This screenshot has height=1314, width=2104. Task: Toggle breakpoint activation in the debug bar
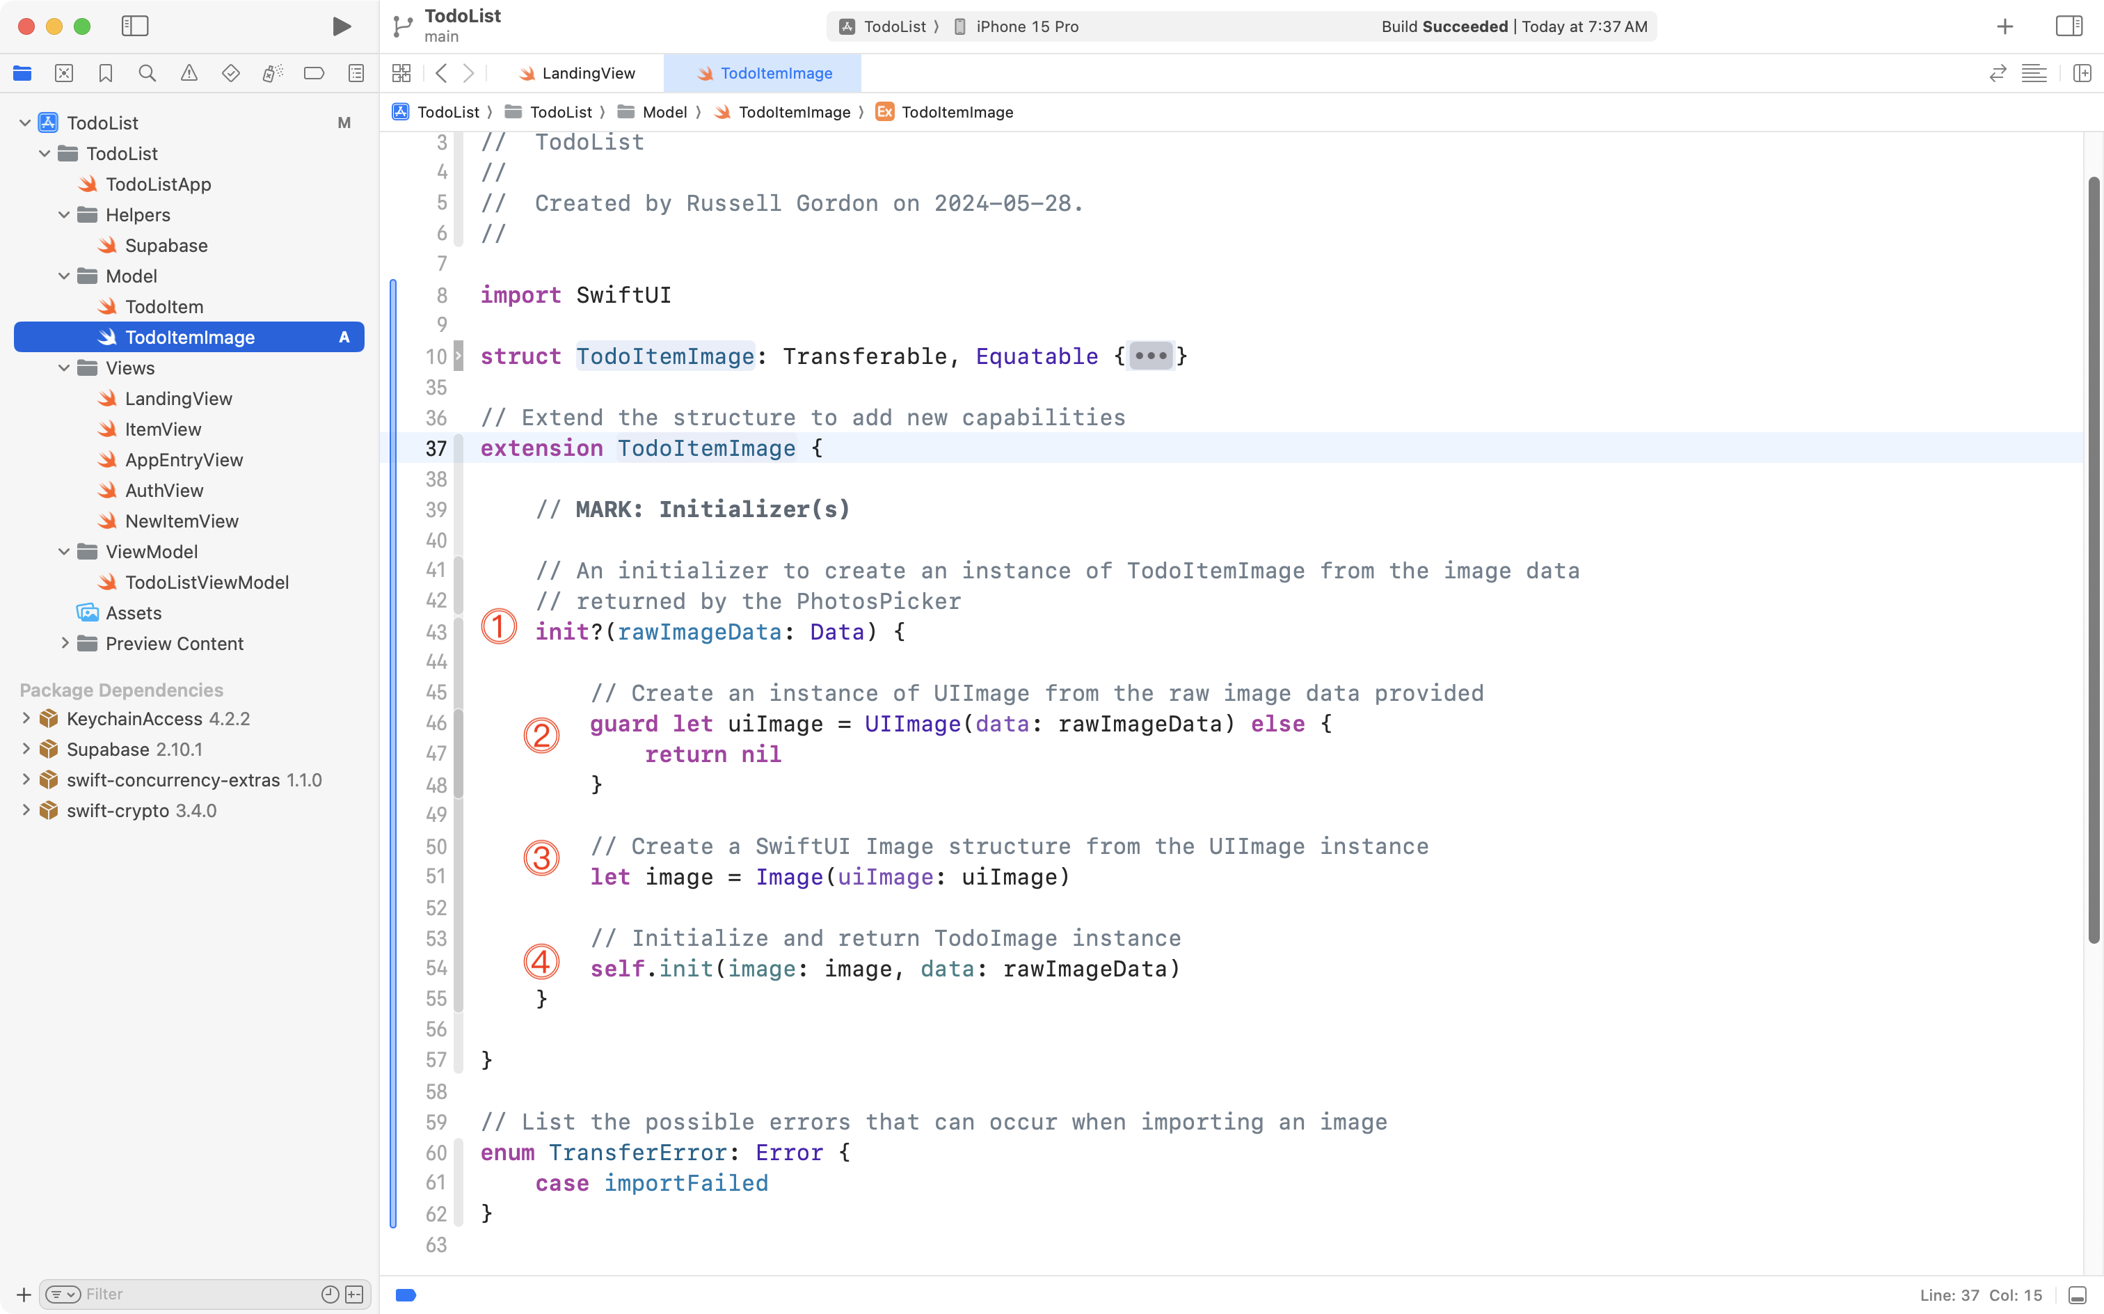[x=405, y=1295]
